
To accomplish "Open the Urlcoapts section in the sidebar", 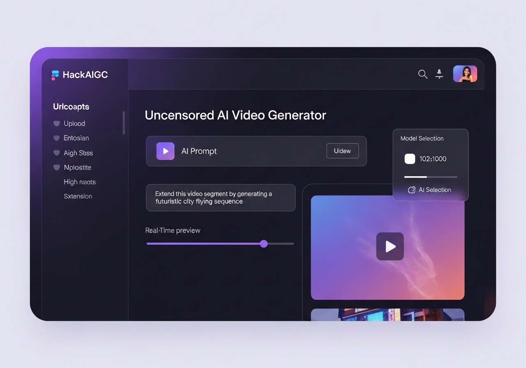I will tap(71, 107).
